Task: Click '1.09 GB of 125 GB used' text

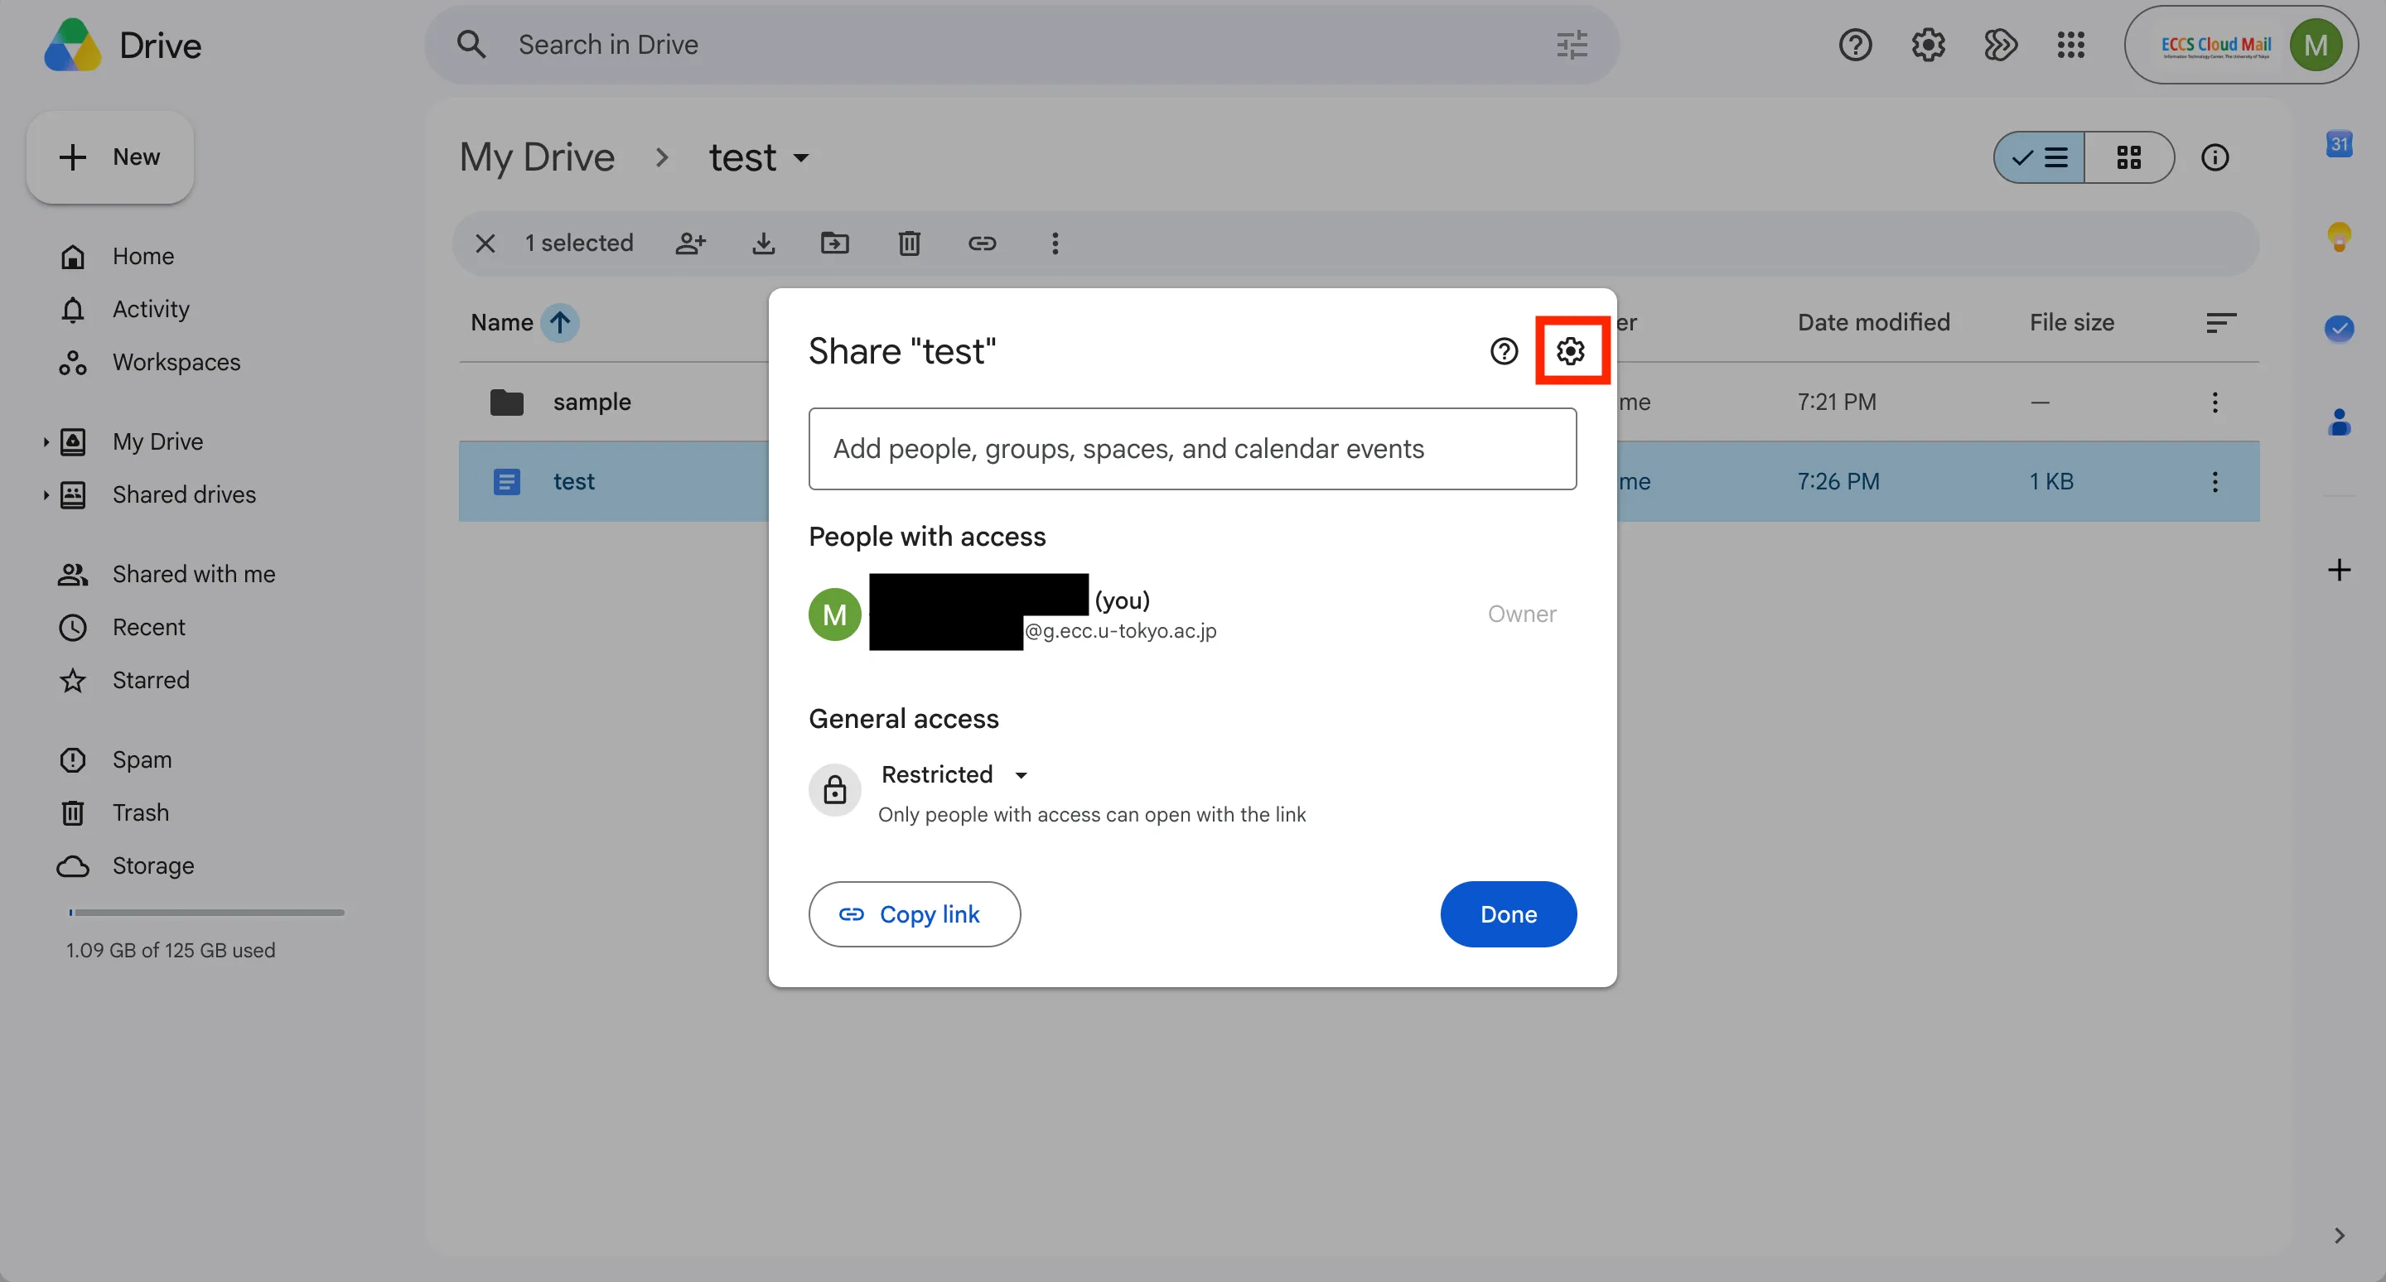Action: pos(171,950)
